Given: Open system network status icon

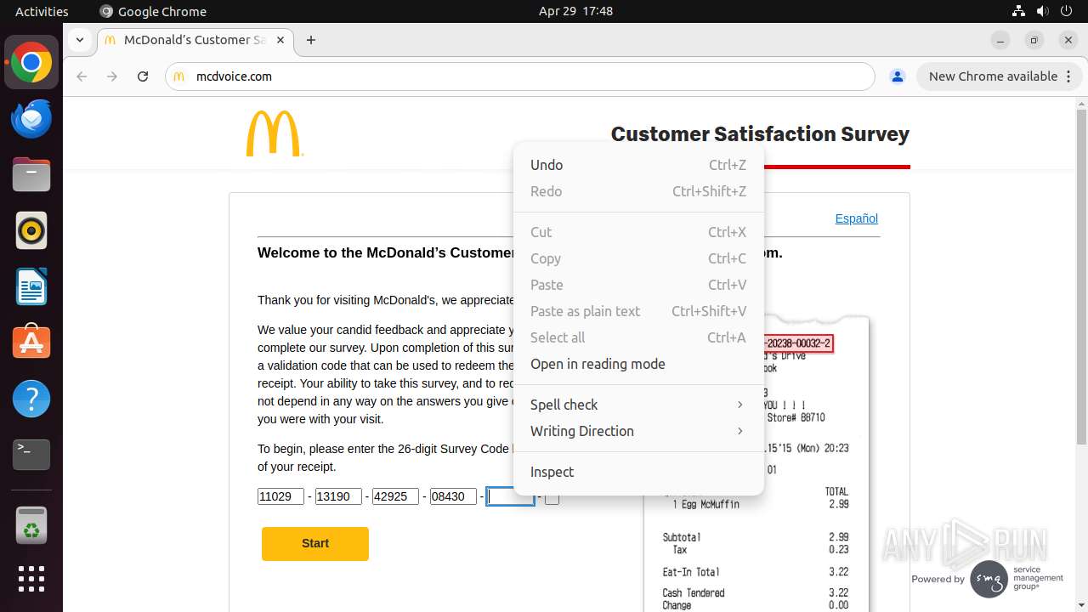Looking at the screenshot, I should pyautogui.click(x=1018, y=11).
